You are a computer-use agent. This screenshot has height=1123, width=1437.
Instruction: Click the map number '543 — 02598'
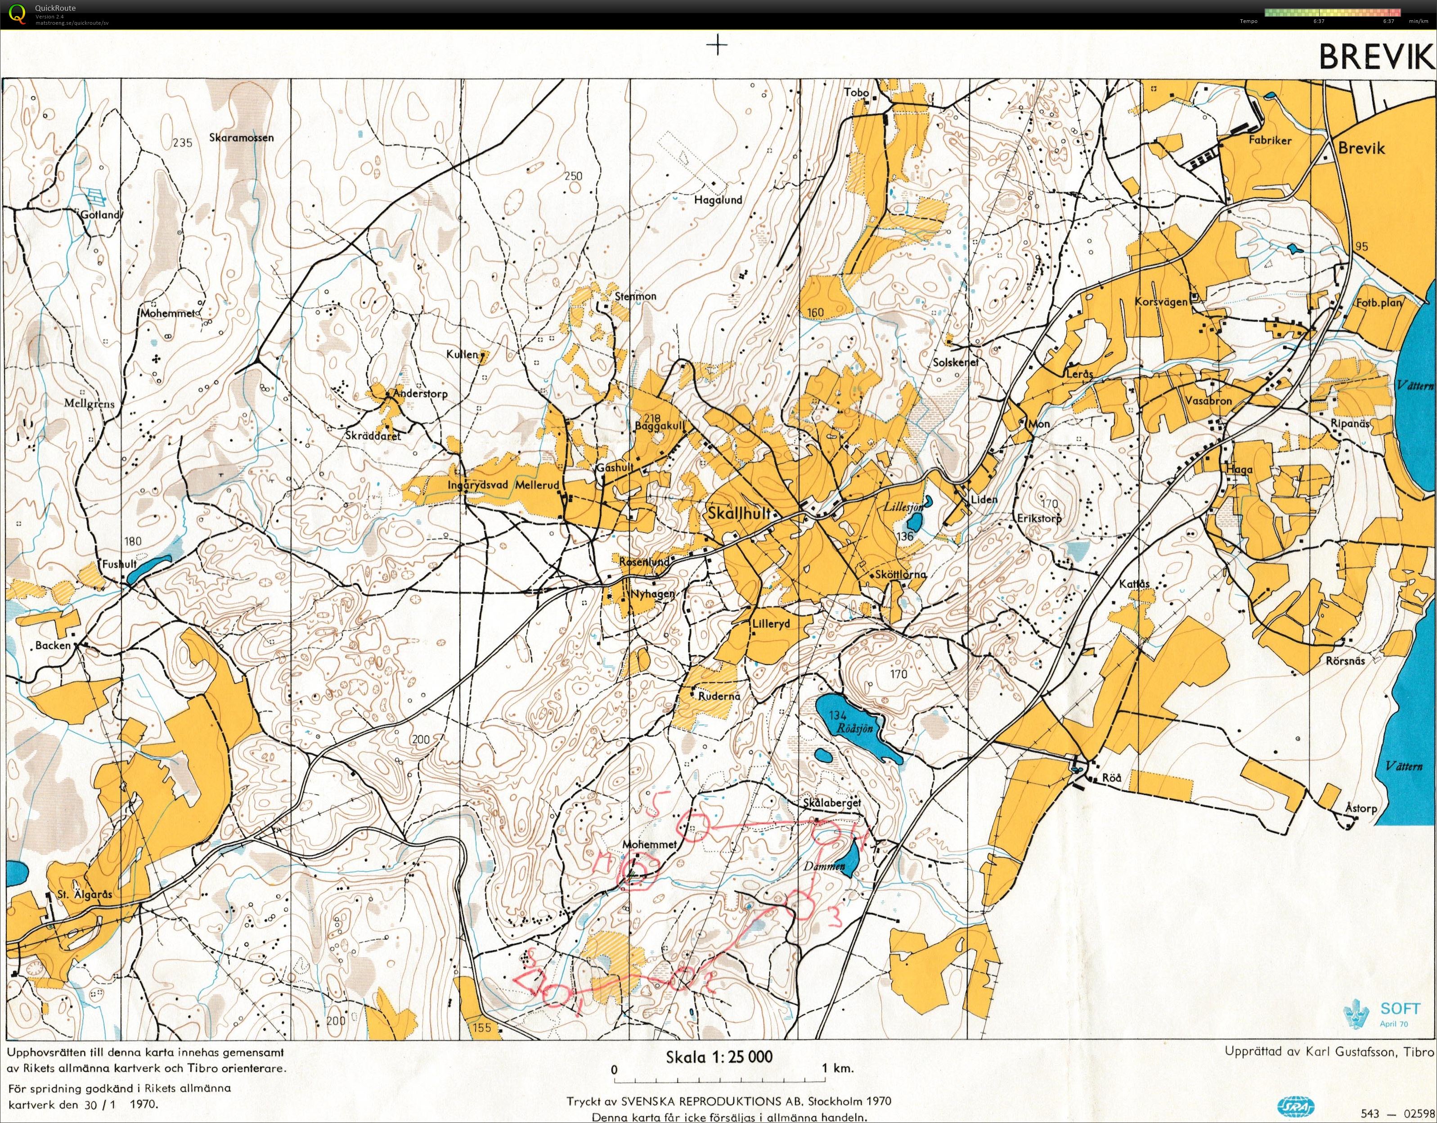coord(1397,1113)
